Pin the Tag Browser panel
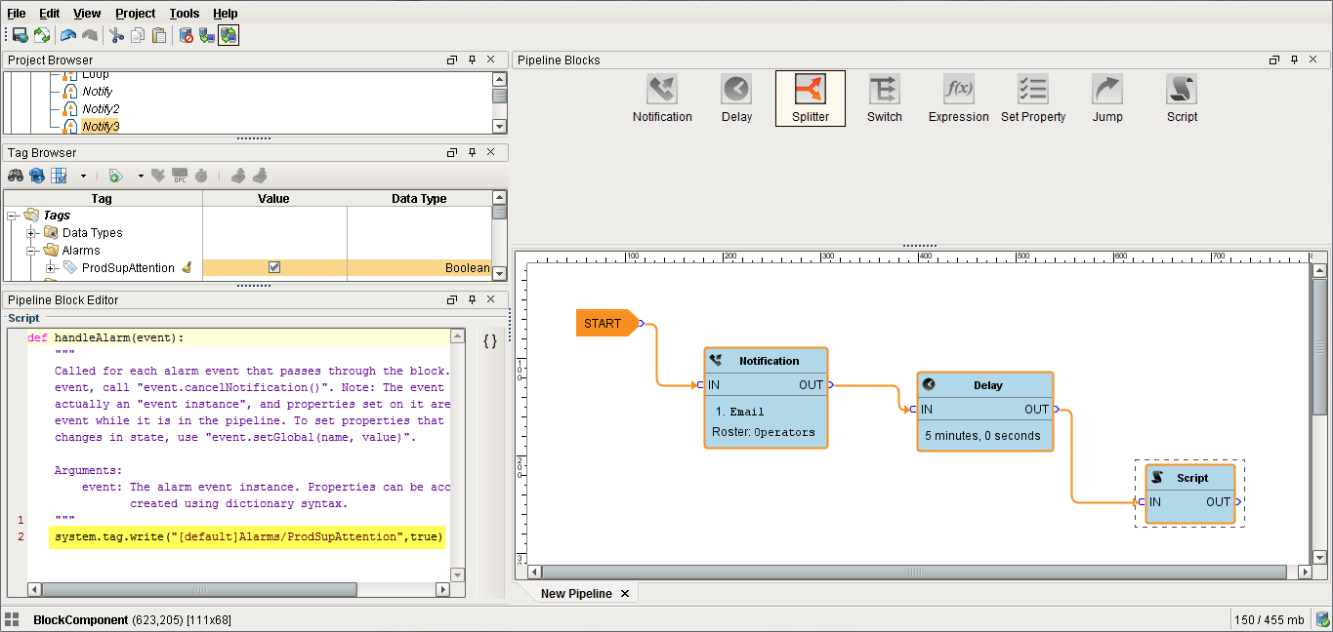The height and width of the screenshot is (632, 1333). coord(472,152)
